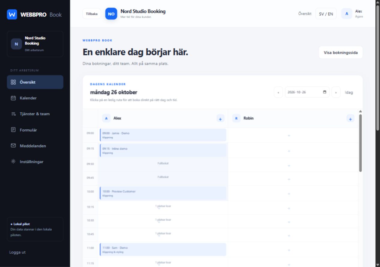Select the Nord Studio Booking workspace card
Screen dimensions: 380x267
[x=35, y=44]
